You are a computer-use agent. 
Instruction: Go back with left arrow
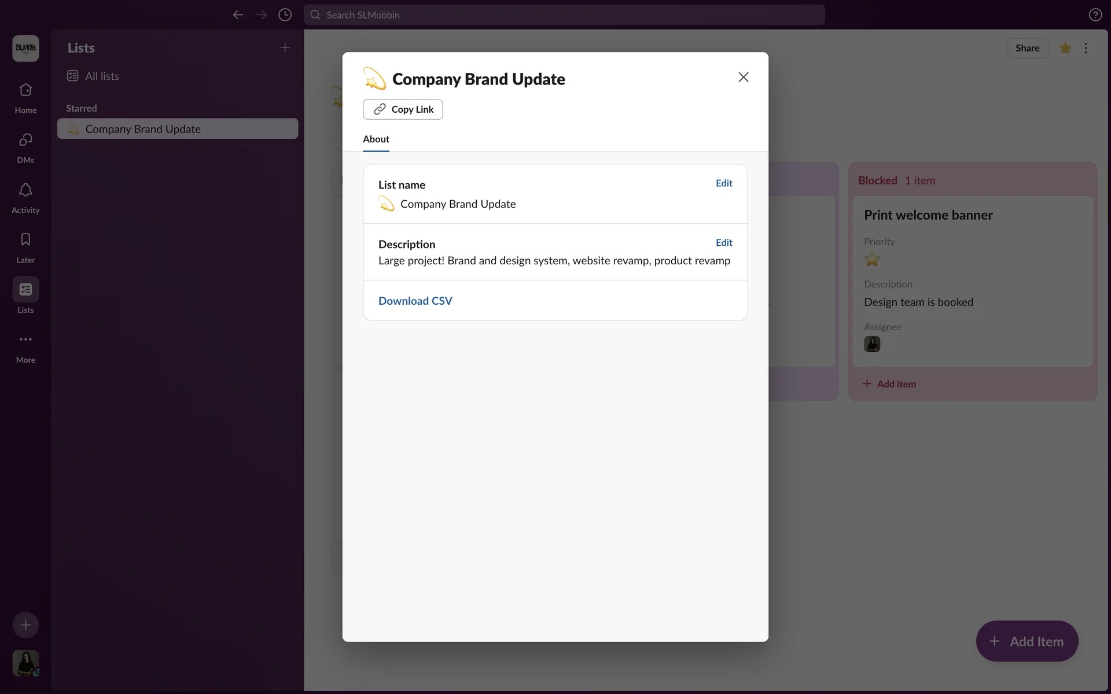pyautogui.click(x=238, y=15)
